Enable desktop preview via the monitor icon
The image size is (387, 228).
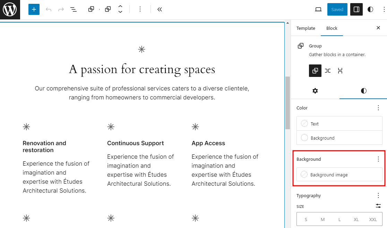pyautogui.click(x=318, y=9)
